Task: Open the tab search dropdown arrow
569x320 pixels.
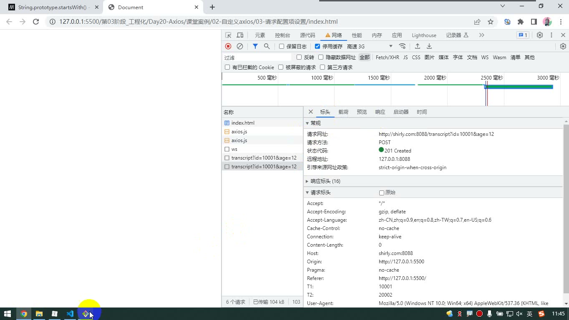Action: pyautogui.click(x=503, y=6)
